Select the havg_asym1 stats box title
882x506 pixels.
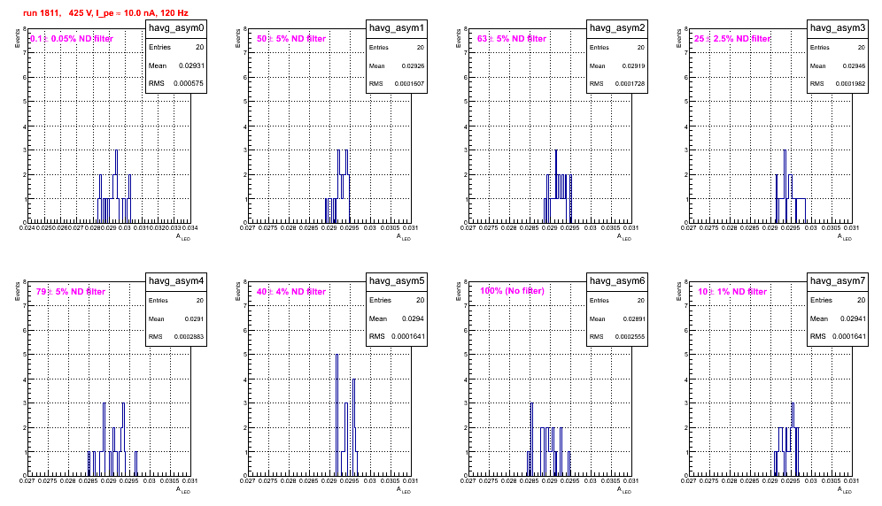pos(397,28)
